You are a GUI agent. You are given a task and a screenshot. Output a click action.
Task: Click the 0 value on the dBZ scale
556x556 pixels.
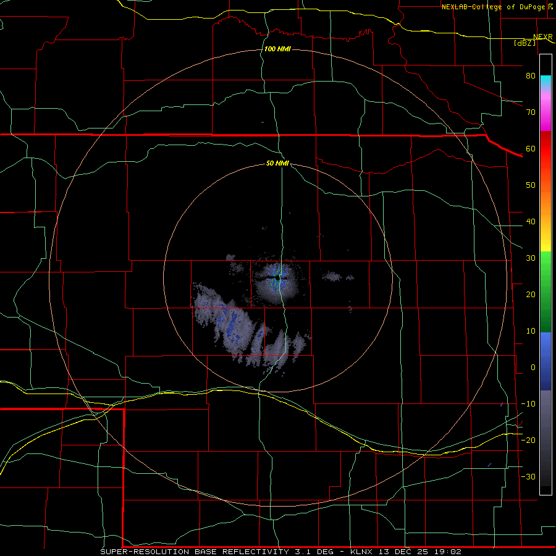tap(533, 368)
